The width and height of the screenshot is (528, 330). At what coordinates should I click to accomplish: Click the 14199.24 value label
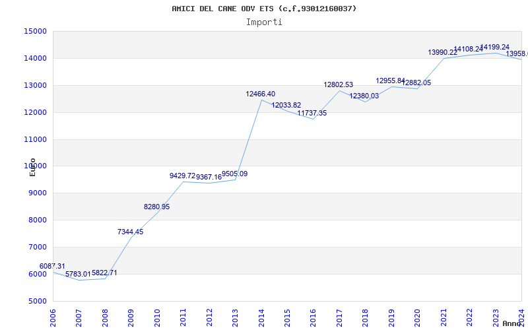(494, 47)
